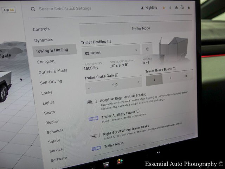Tap the 5.0 brake gain value

pyautogui.click(x=115, y=85)
